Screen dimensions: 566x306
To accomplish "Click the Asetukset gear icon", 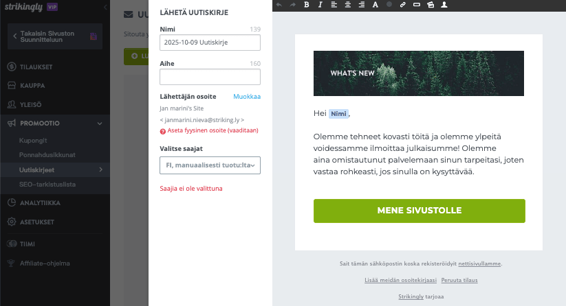I will coord(12,222).
